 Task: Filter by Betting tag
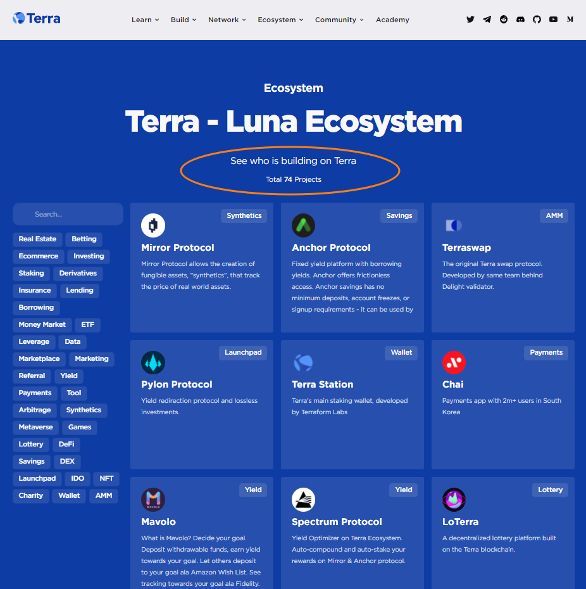[84, 239]
